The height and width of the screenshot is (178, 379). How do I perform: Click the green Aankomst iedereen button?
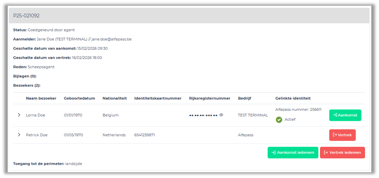coord(293,152)
